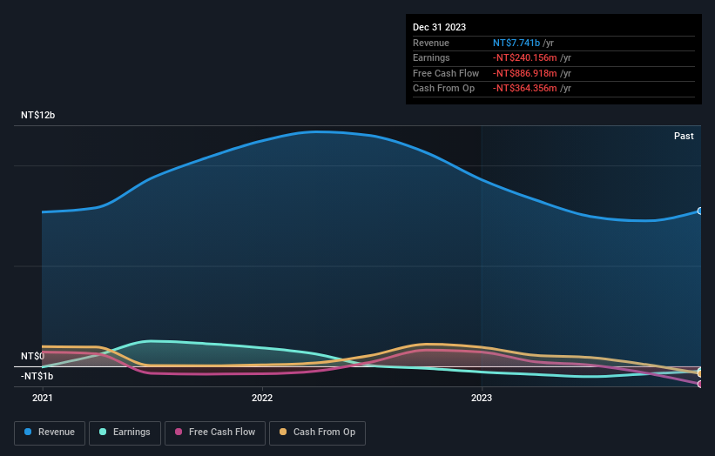The height and width of the screenshot is (456, 715).
Task: Toggle the Earnings series legend button
Action: [125, 433]
